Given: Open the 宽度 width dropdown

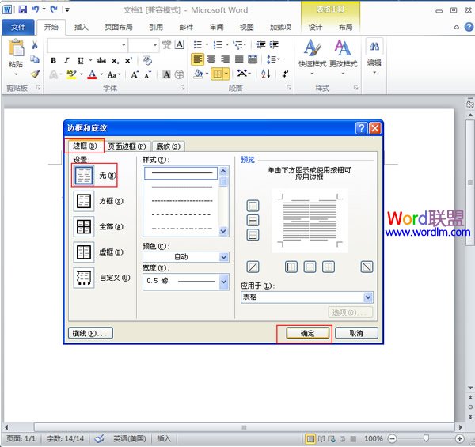Looking at the screenshot, I should 224,282.
